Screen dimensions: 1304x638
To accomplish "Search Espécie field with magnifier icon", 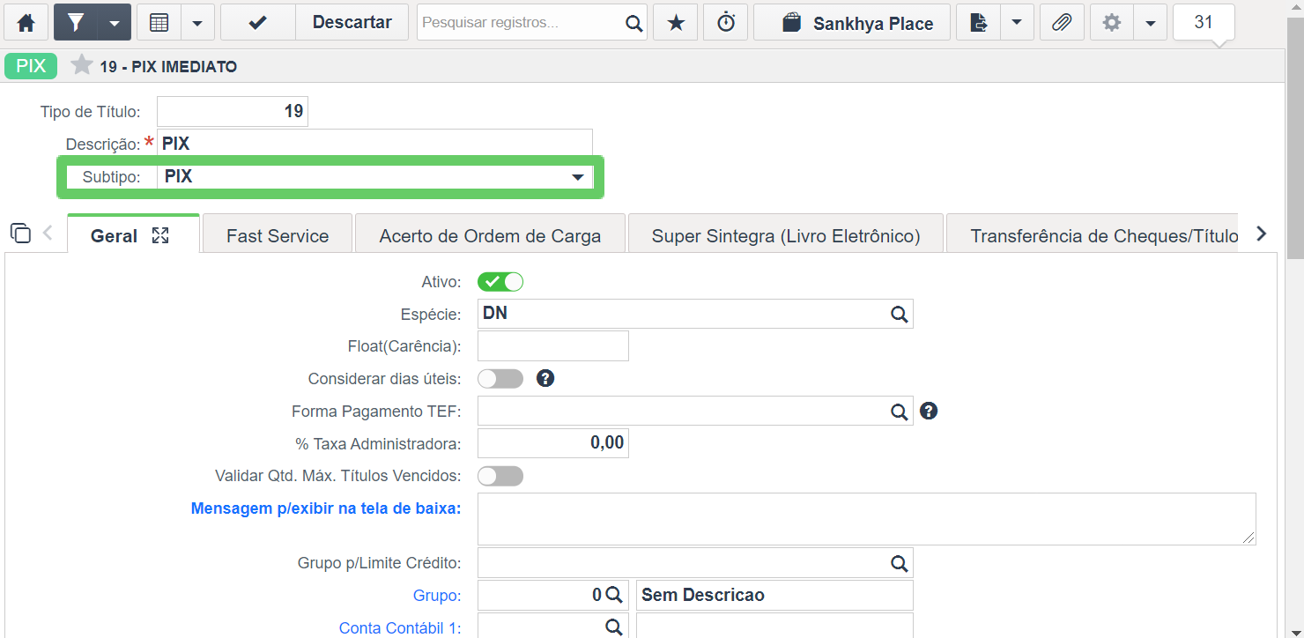I will click(898, 314).
